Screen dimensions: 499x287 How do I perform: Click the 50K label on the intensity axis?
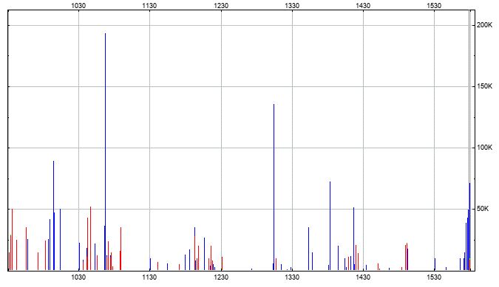coord(483,209)
